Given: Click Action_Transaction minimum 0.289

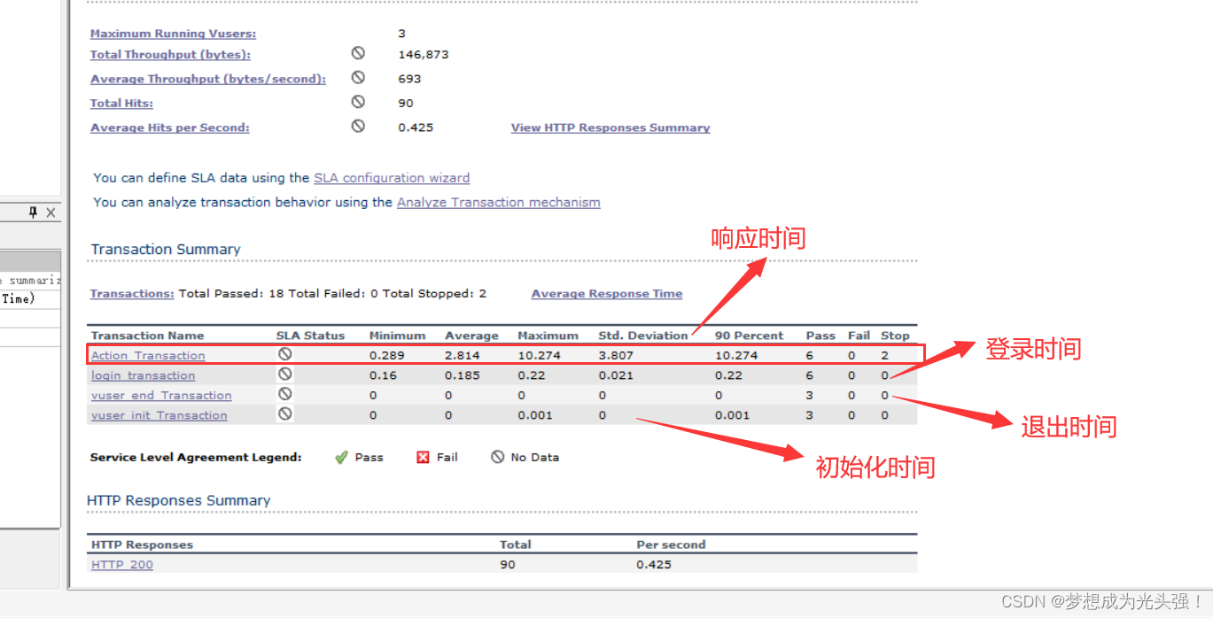Looking at the screenshot, I should [387, 356].
